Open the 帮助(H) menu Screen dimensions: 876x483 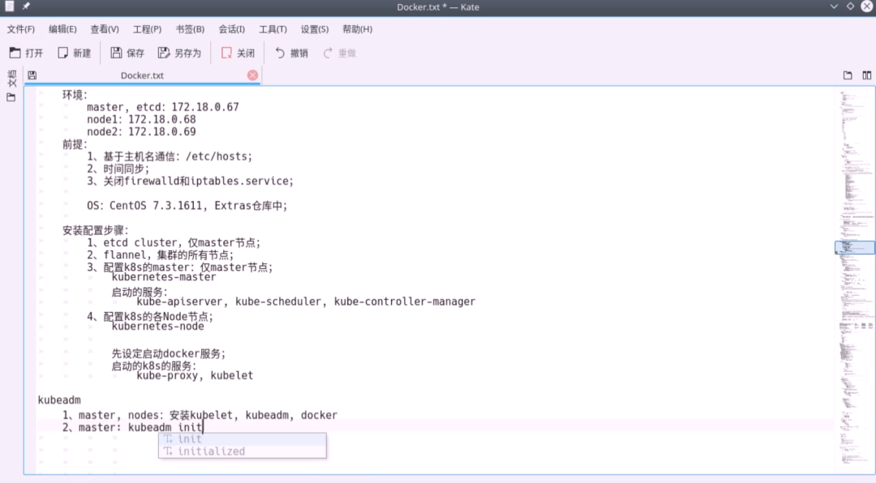pyautogui.click(x=357, y=29)
